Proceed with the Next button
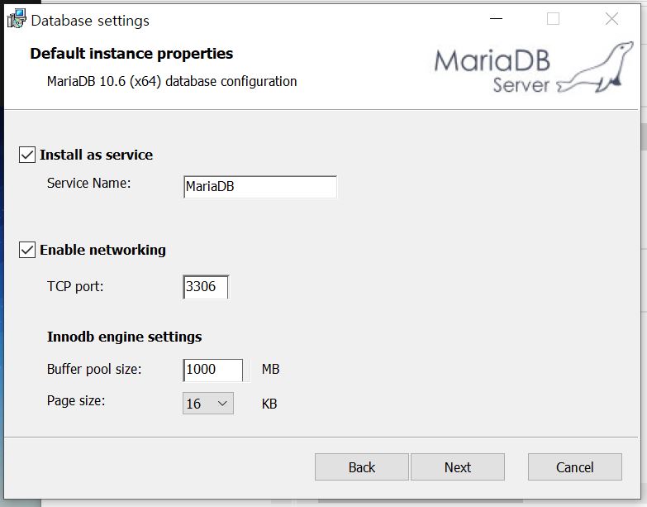Image resolution: width=647 pixels, height=507 pixels. [x=458, y=467]
